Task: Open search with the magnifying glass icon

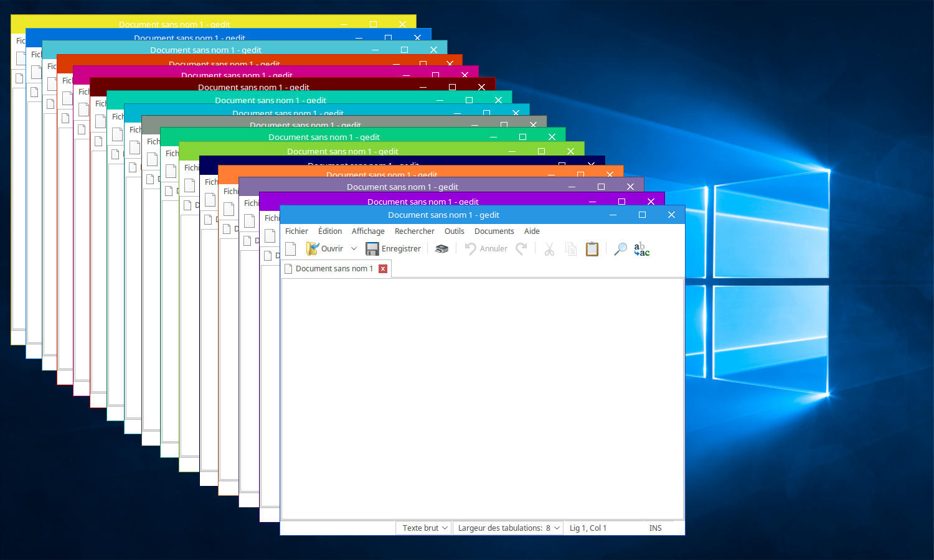Action: (x=620, y=249)
